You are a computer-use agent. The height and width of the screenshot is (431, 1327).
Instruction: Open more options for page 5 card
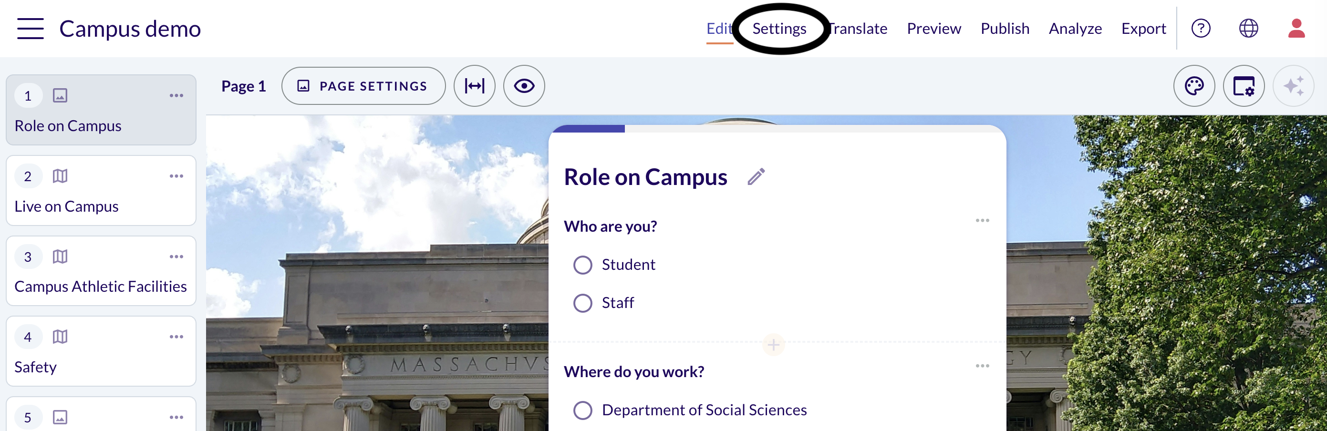click(x=176, y=417)
